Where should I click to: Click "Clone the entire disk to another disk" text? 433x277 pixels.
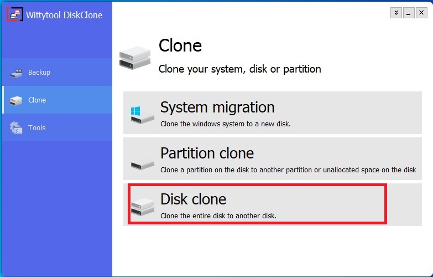[x=218, y=216]
